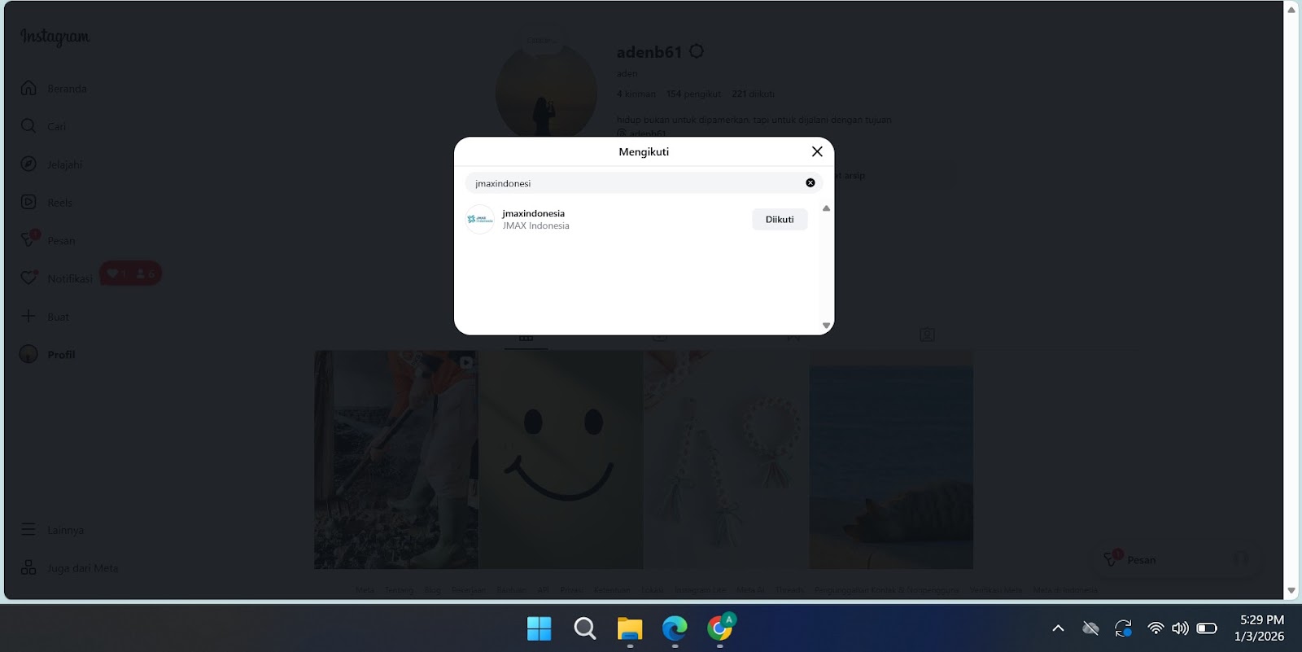
Task: Open File Explorer from the taskbar
Action: click(629, 628)
